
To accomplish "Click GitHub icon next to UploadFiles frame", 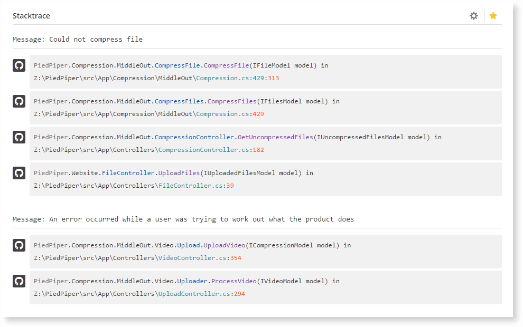I will tap(18, 172).
